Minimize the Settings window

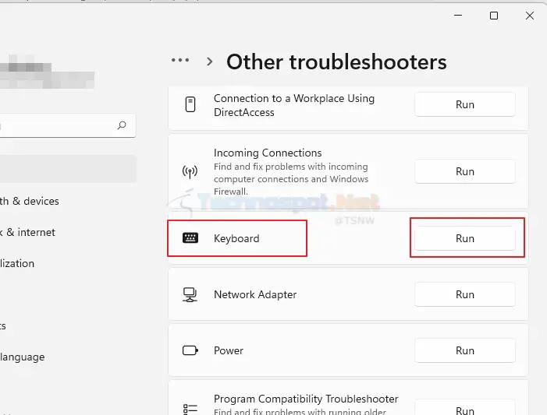pos(458,16)
